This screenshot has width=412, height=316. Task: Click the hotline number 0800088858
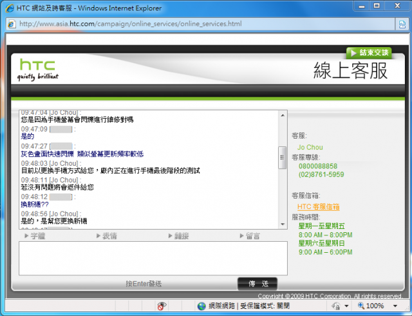click(318, 166)
